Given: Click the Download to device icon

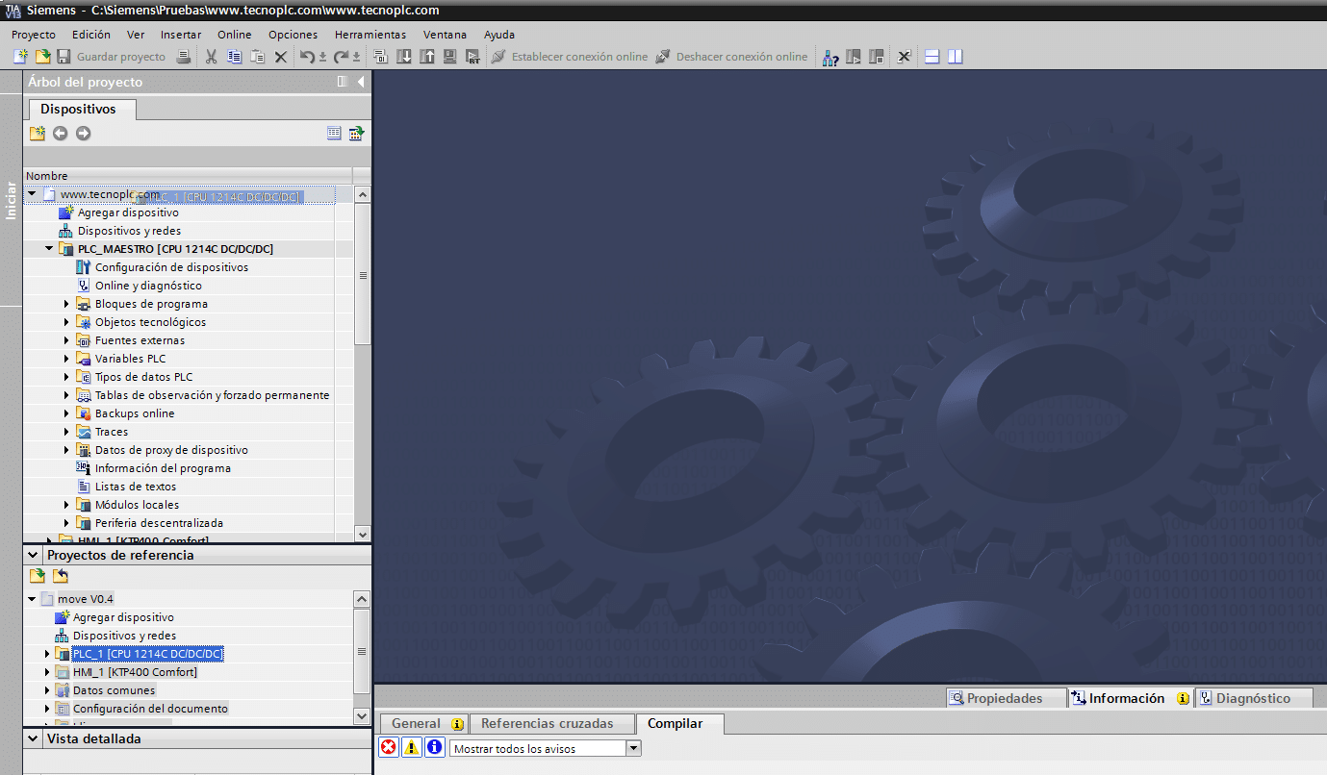Looking at the screenshot, I should pos(404,57).
